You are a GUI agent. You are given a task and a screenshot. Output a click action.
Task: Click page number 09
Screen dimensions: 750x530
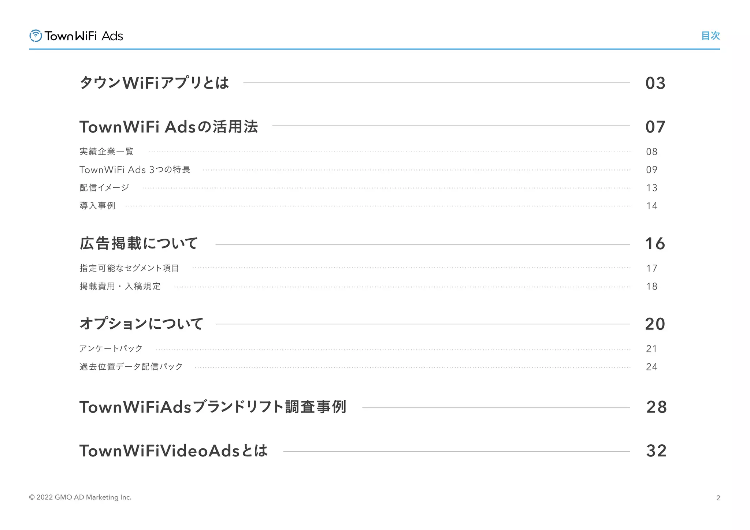pos(651,170)
